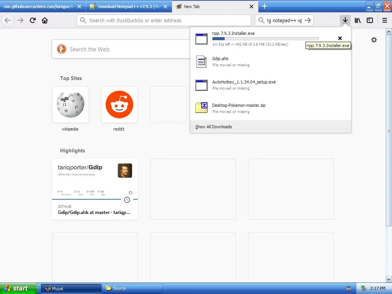Image resolution: width=392 pixels, height=294 pixels.
Task: Open the hamburger application menu
Action: coord(385,20)
